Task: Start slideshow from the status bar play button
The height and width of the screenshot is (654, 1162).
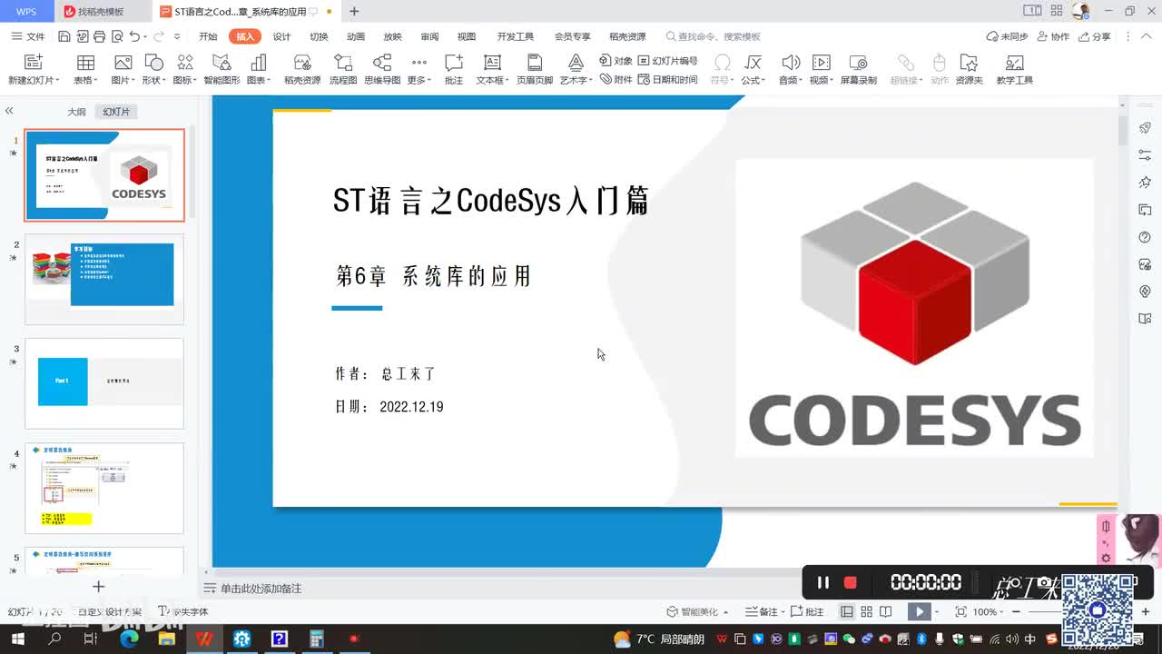Action: point(920,612)
